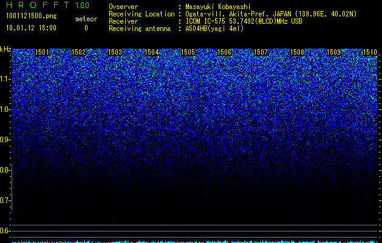The height and width of the screenshot is (243, 382).
Task: Click the 0.9 frequency axis label
Action: pyautogui.click(x=5, y=140)
